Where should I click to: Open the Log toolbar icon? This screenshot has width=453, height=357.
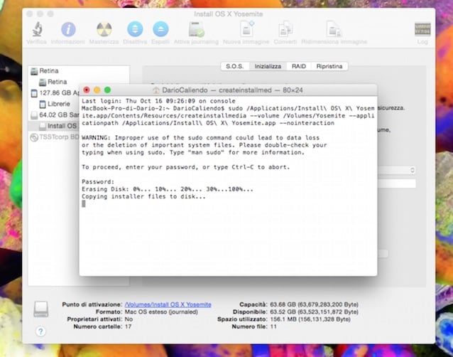(422, 29)
